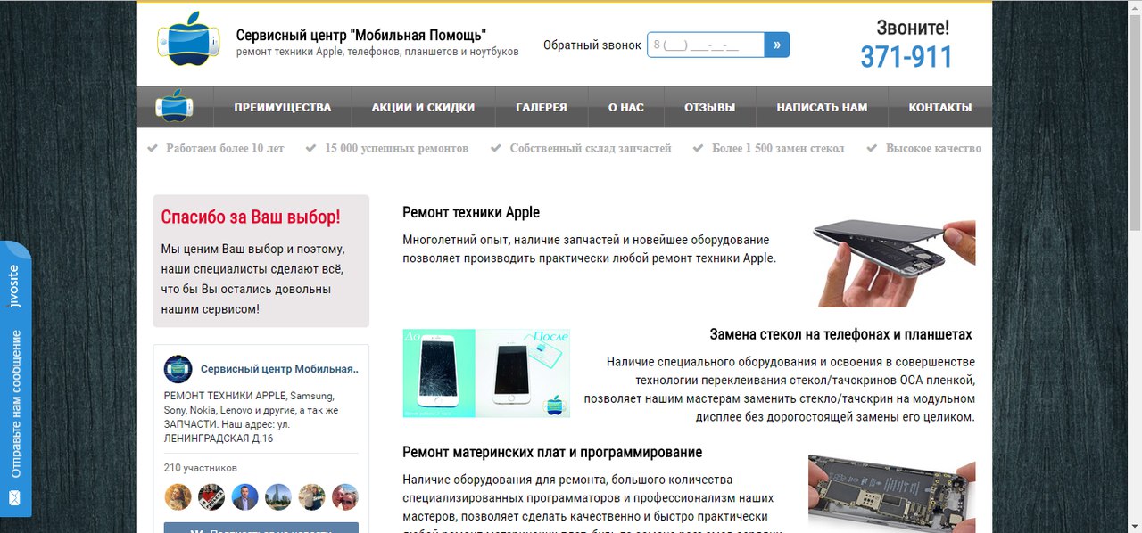Open the АКЦИИ И СКИДКИ menu item

pos(424,107)
